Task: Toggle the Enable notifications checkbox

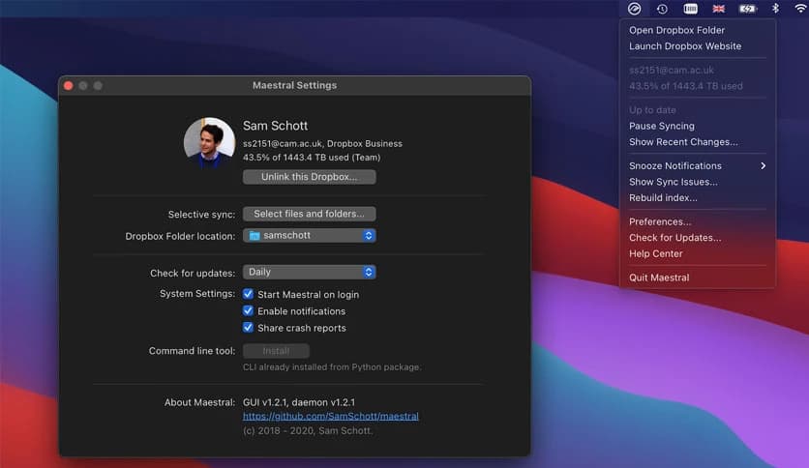Action: pos(249,311)
